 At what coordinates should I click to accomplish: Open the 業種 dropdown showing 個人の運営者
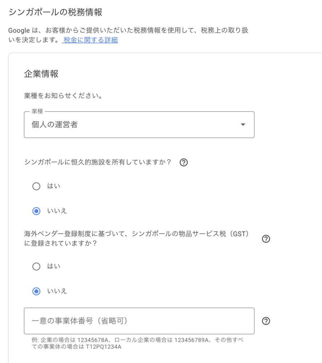pyautogui.click(x=139, y=125)
